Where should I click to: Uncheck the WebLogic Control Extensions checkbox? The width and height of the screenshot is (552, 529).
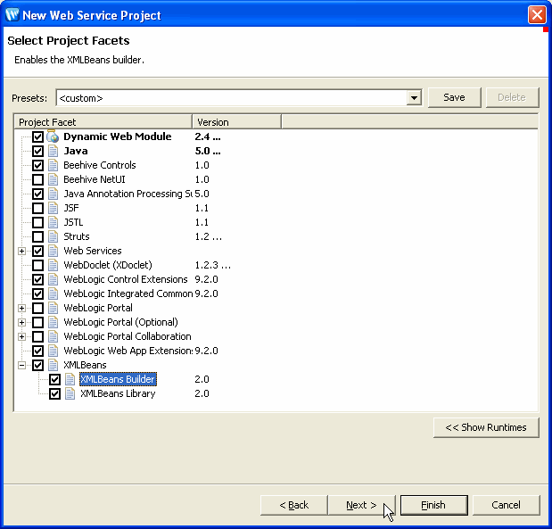point(38,279)
